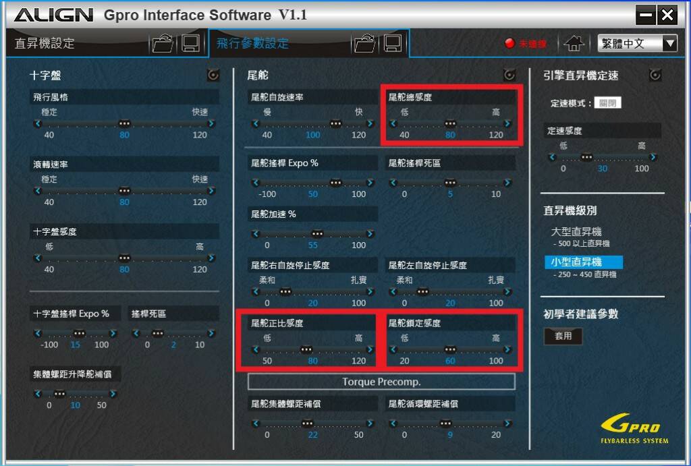
Task: Click 尾舵正比感度 slider handle
Action: click(x=306, y=350)
